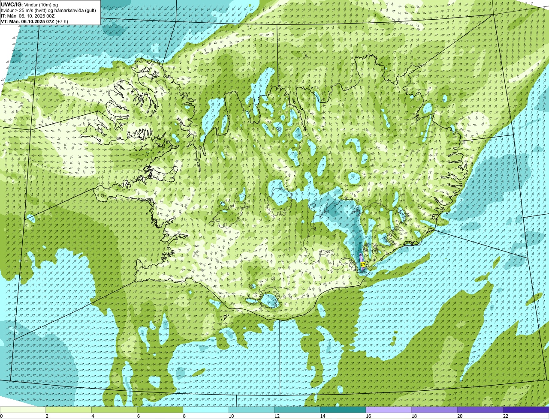Click the 2–4 m/s light green legend swatch
Image resolution: width=549 pixels, height=419 pixels.
(69, 410)
